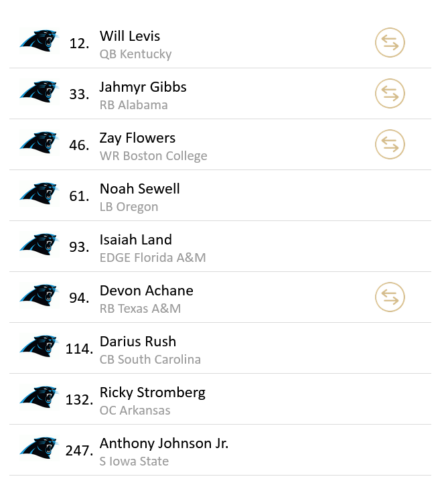Open Will Levis player name
444x499 pixels.
pyautogui.click(x=130, y=36)
